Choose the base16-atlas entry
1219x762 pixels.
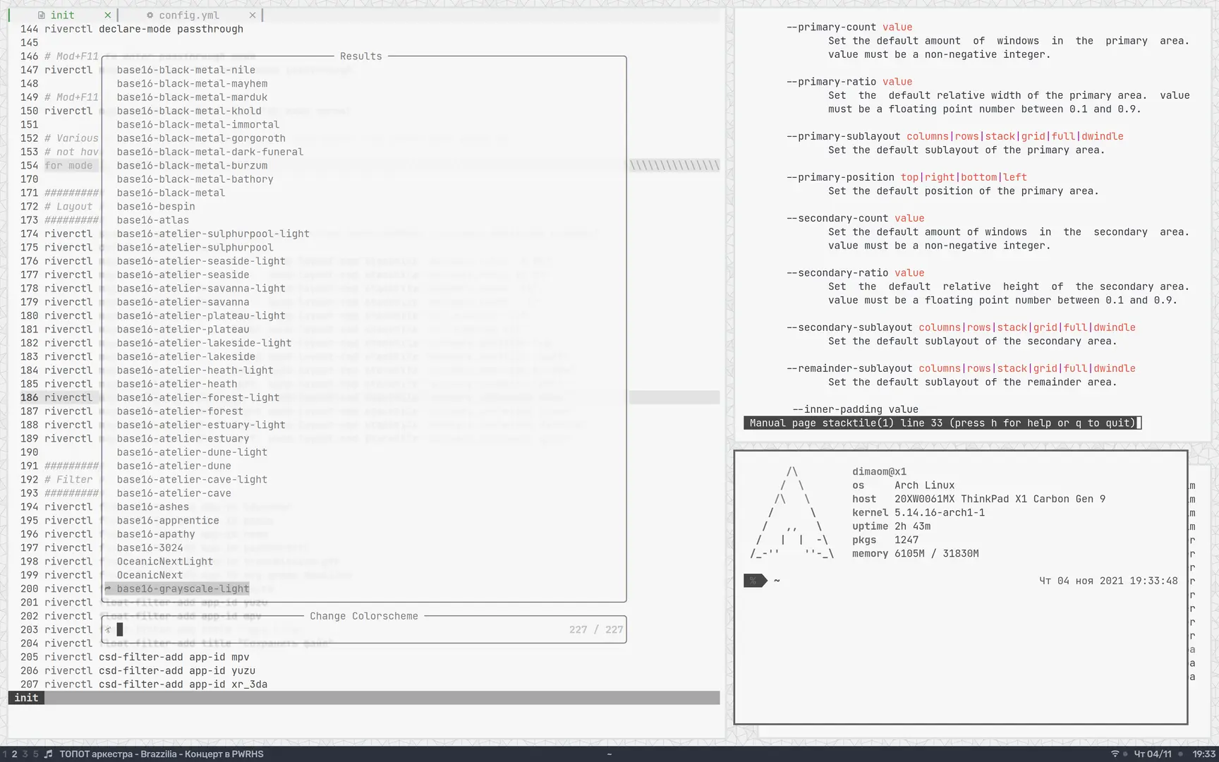tap(152, 220)
